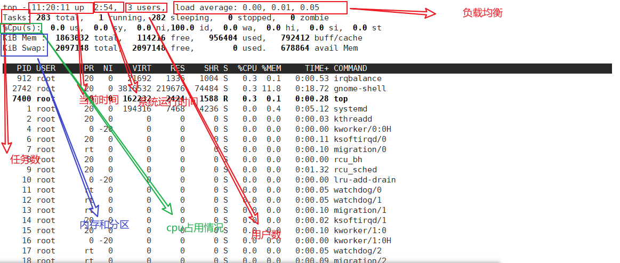Screen dimensions: 620x263
Task: Click the 1863032 total memory value
Action: pyautogui.click(x=72, y=38)
